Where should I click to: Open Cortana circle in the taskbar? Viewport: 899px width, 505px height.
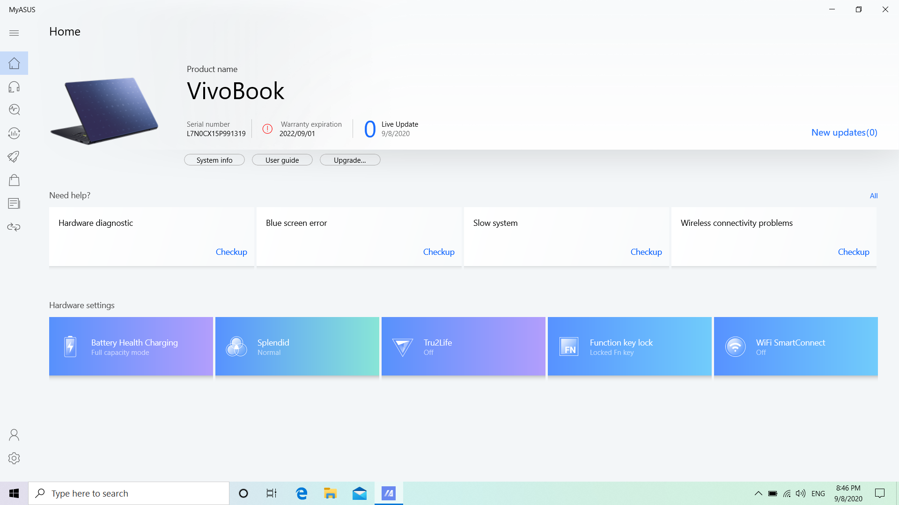click(x=243, y=493)
